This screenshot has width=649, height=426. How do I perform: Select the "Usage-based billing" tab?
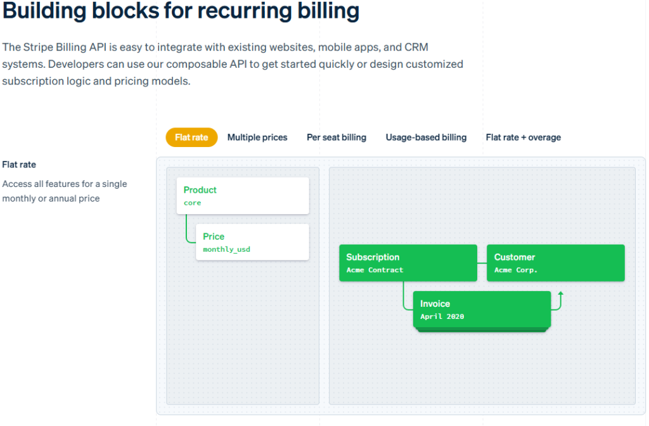(426, 137)
